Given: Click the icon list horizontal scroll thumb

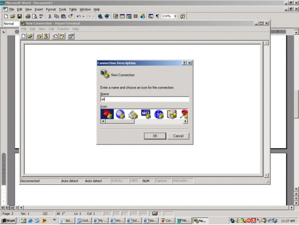Looking at the screenshot, I should (120, 121).
